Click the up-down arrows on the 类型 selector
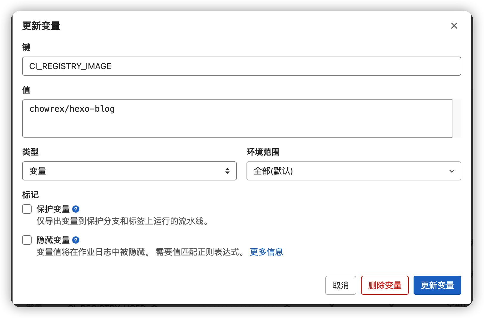 [x=227, y=171]
